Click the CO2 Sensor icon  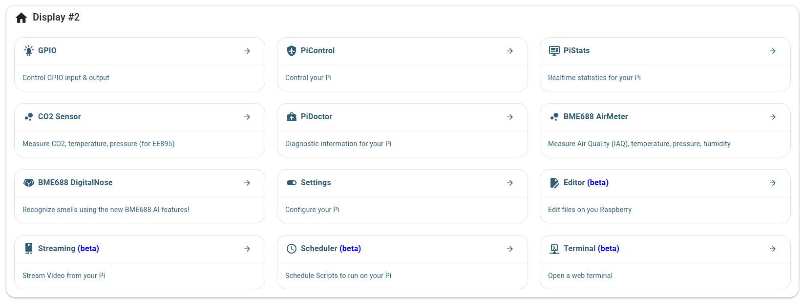28,117
